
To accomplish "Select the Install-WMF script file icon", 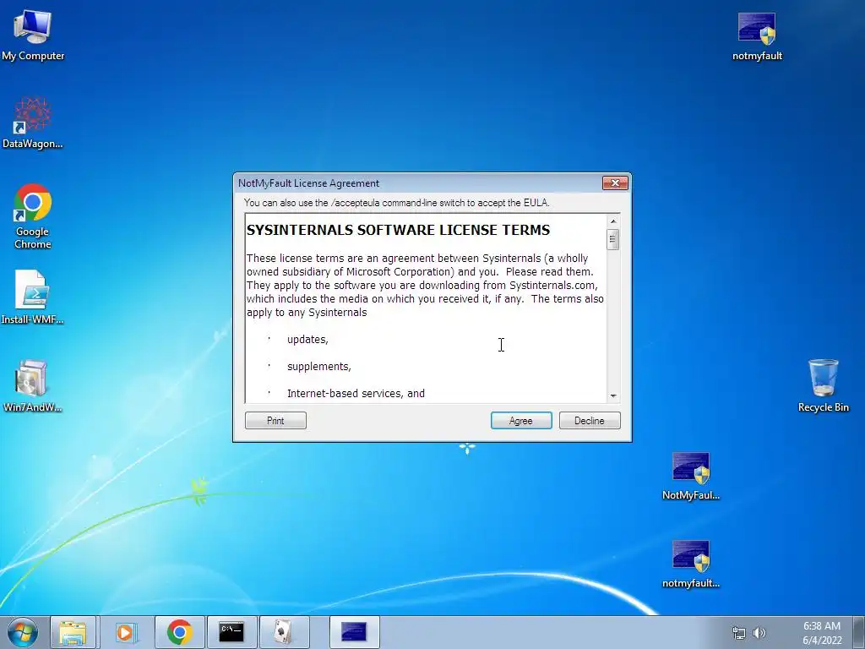I will [33, 297].
